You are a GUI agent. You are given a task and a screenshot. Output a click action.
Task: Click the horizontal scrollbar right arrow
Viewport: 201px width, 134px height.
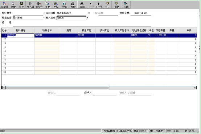[195, 88]
